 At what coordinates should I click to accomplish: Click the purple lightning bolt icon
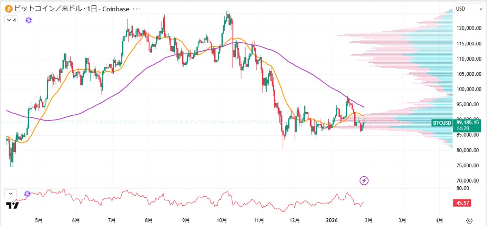364,180
